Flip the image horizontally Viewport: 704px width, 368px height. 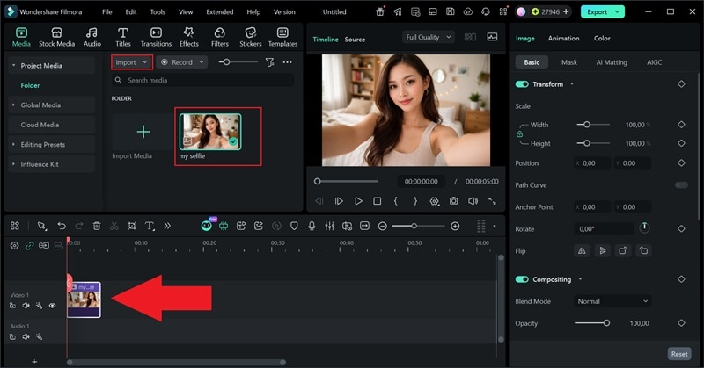coord(582,250)
